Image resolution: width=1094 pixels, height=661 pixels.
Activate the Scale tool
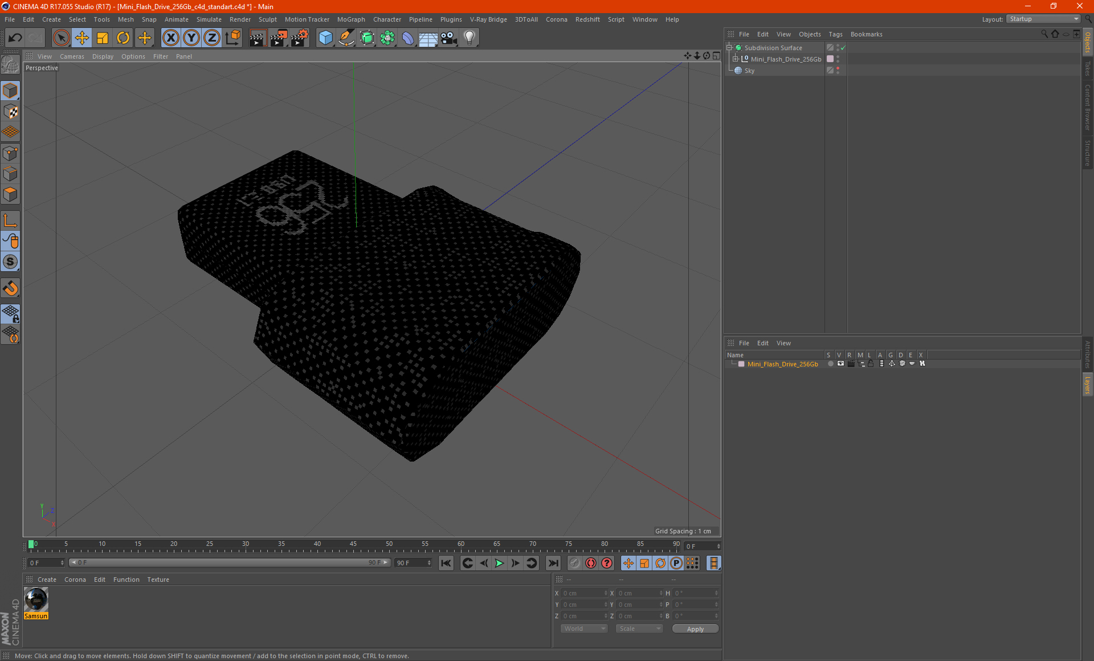[x=103, y=38]
